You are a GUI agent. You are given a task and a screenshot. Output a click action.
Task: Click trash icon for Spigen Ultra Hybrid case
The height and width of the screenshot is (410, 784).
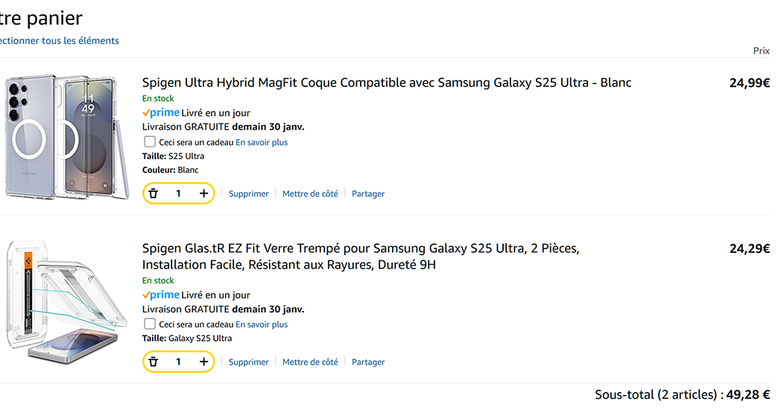(154, 193)
